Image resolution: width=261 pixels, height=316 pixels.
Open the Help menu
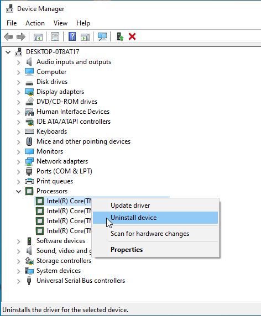coord(83,23)
